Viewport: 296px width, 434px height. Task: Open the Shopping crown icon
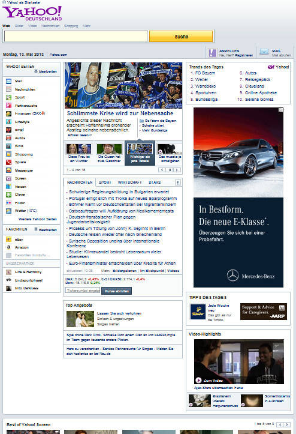(x=8, y=154)
